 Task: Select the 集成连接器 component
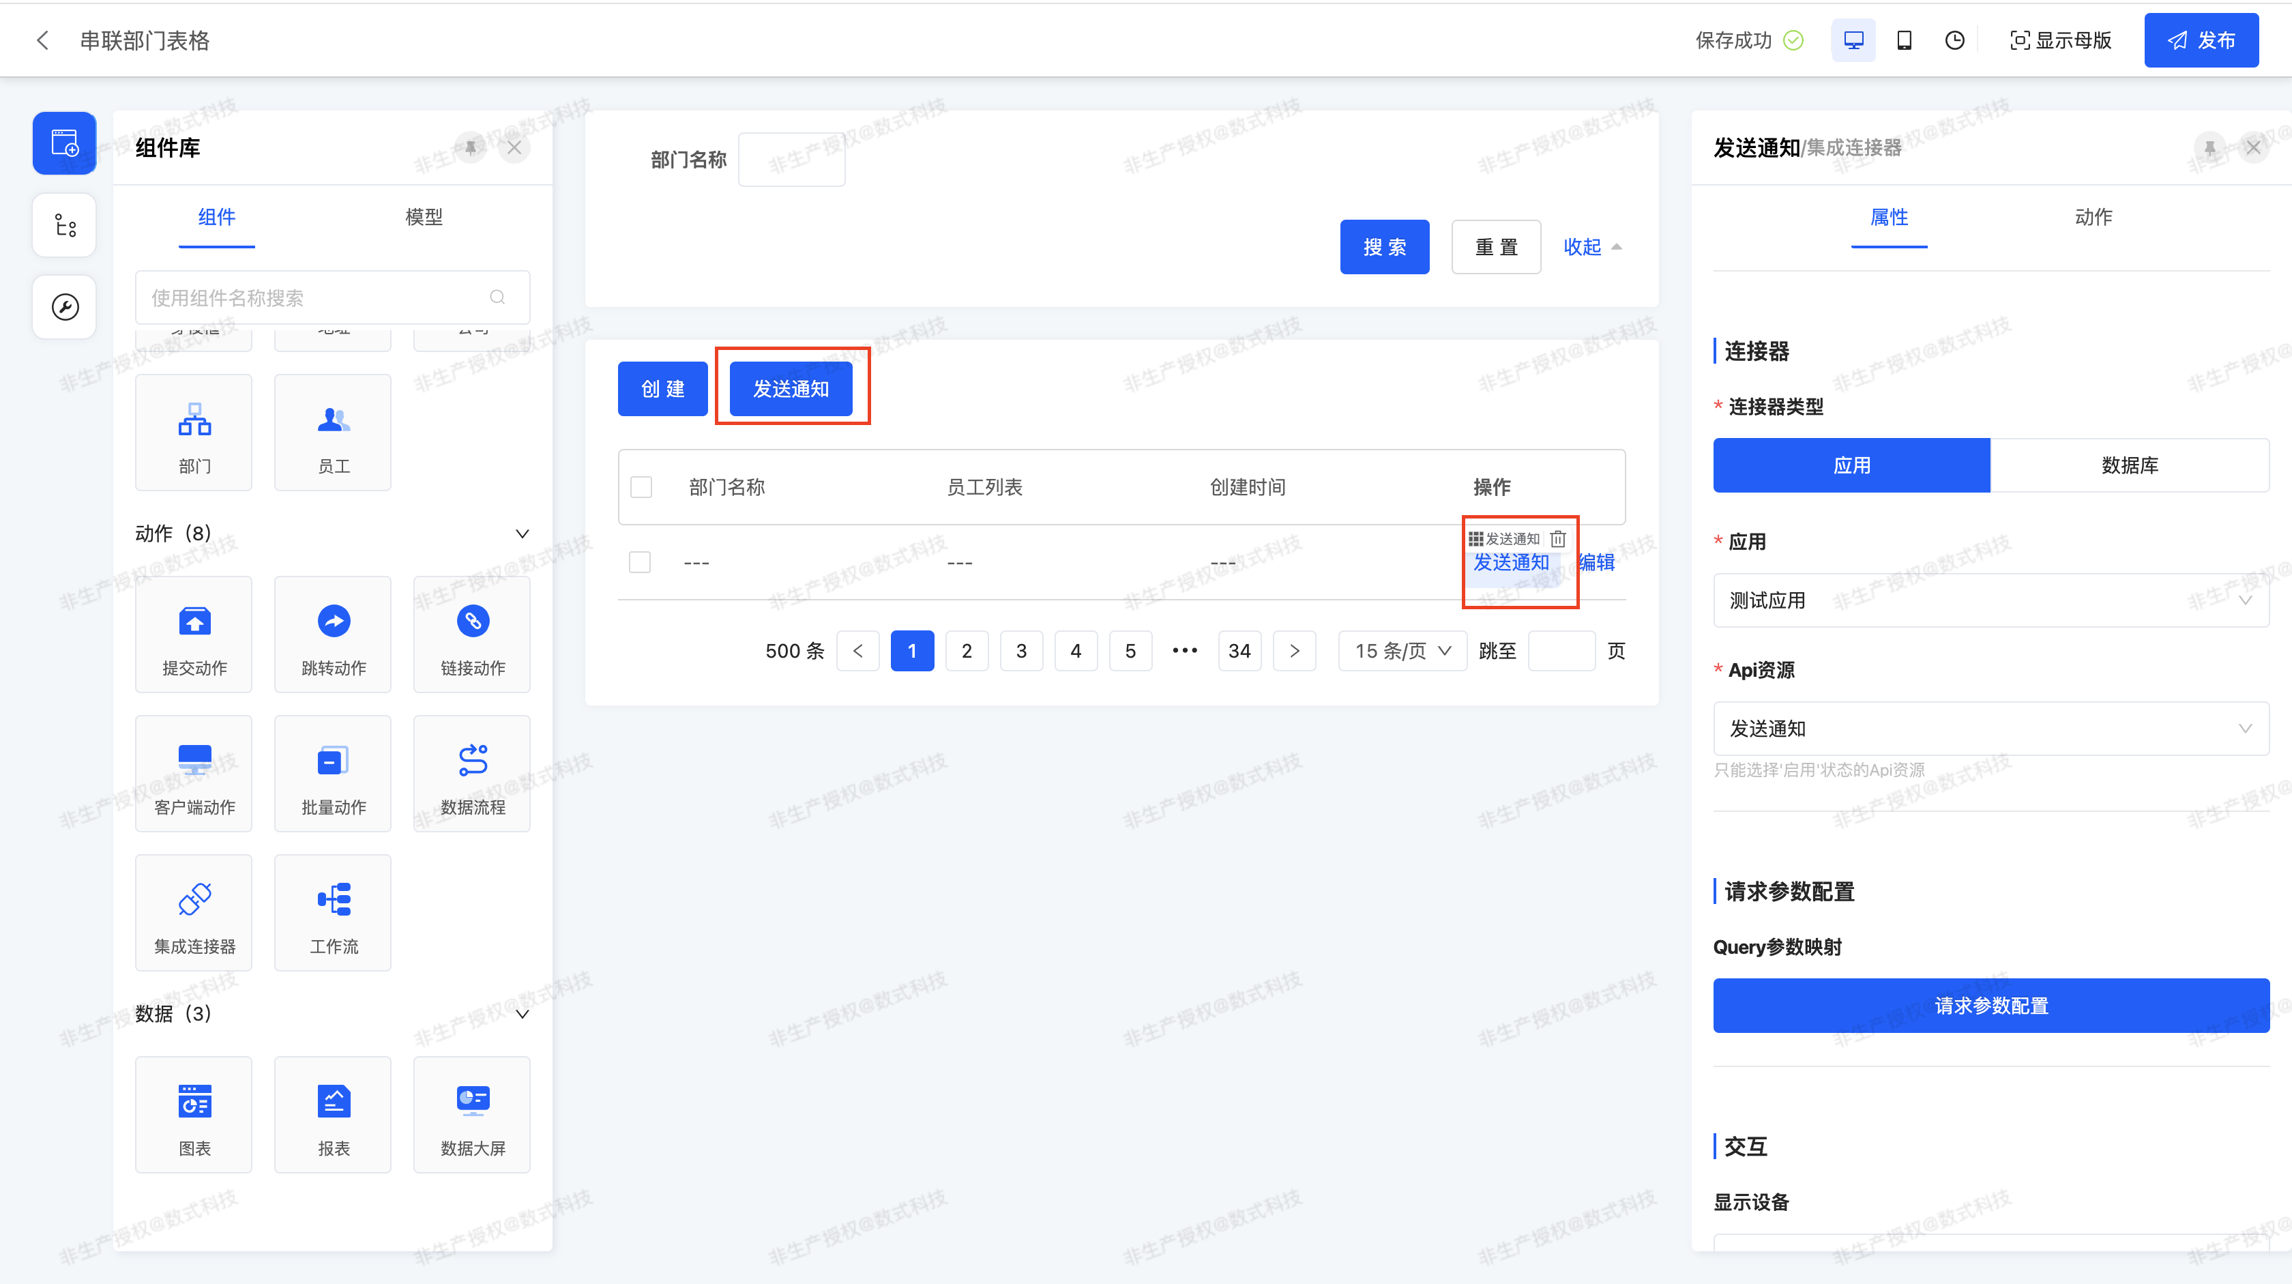tap(194, 913)
